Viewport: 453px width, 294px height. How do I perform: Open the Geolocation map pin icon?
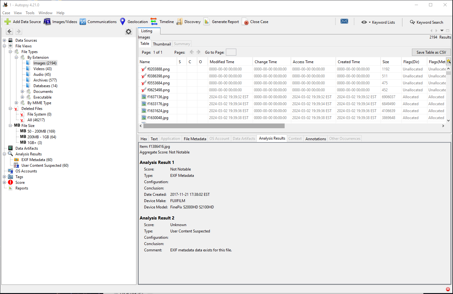[x=123, y=21]
